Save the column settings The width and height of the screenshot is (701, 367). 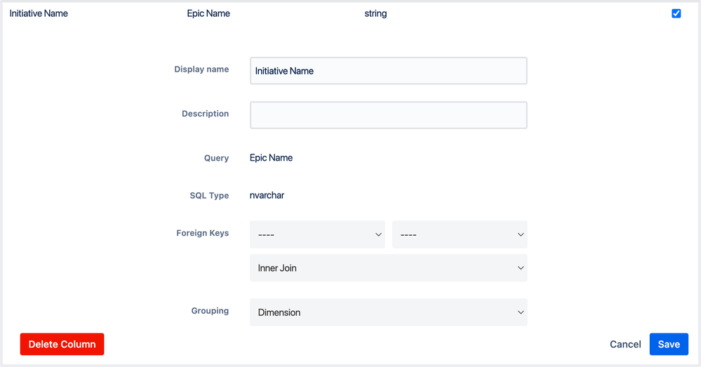click(x=669, y=344)
